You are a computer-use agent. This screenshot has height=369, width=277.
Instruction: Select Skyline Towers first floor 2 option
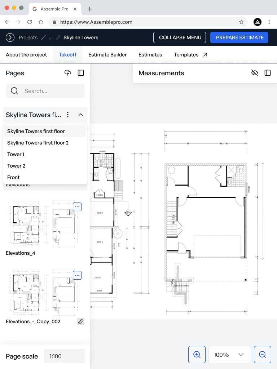pos(45,143)
